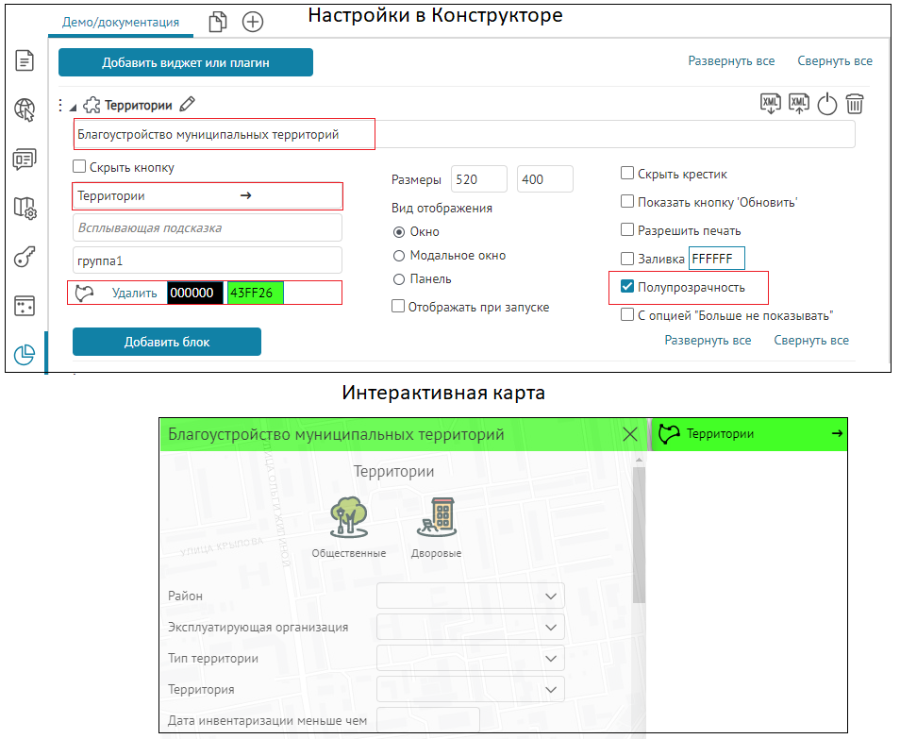Select the 'Модальное окно' radio option
The width and height of the screenshot is (900, 739).
coord(399,256)
